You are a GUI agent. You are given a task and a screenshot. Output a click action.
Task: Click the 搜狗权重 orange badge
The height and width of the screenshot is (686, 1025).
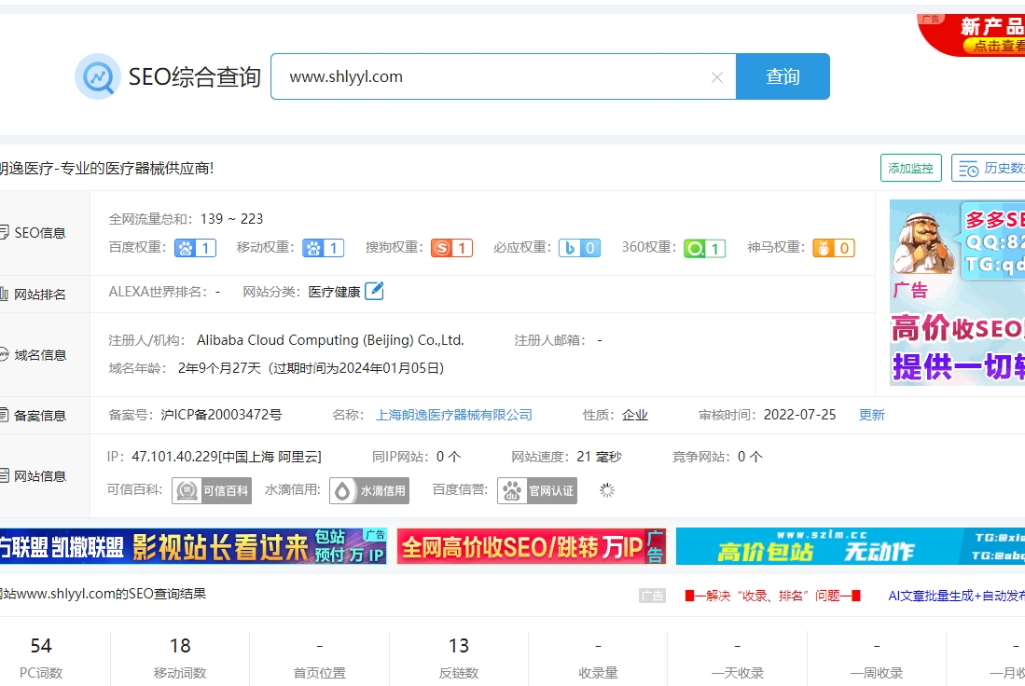(451, 248)
